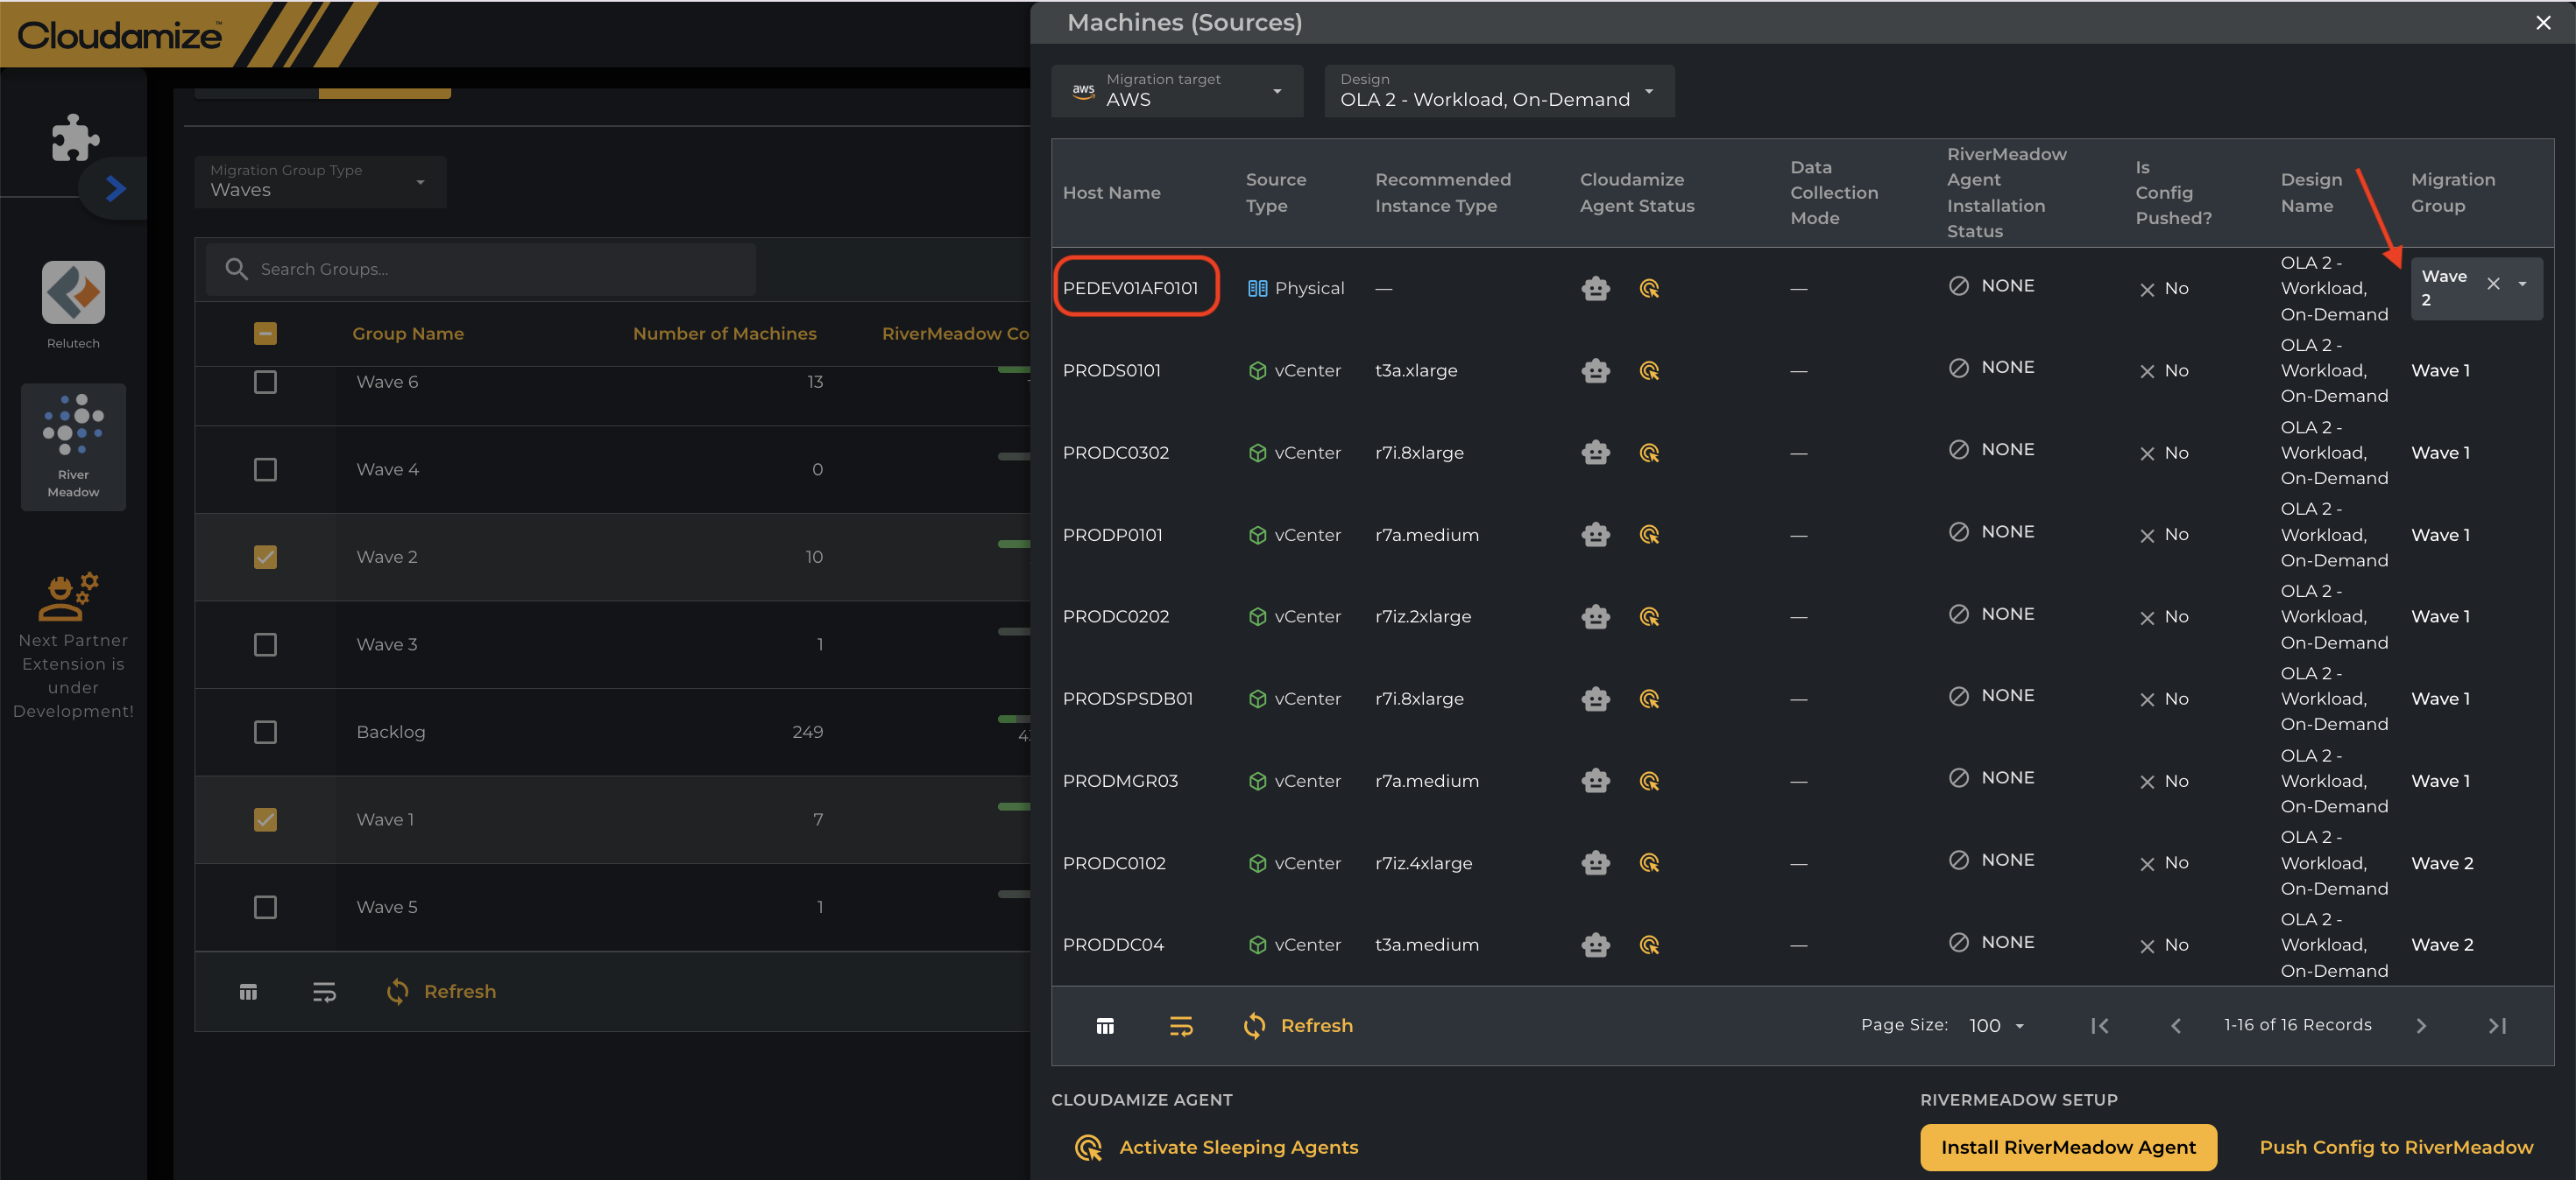Expand Migration Group dropdown for PEDEV01AF0101
Viewport: 2576px width, 1180px height.
[2521, 284]
